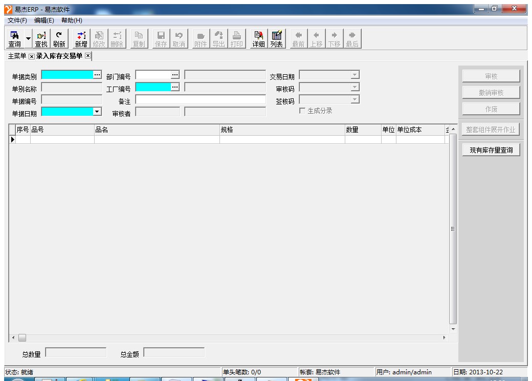This screenshot has height=381, width=532.
Task: Toggle the 生成分录 checkbox
Action: click(303, 111)
